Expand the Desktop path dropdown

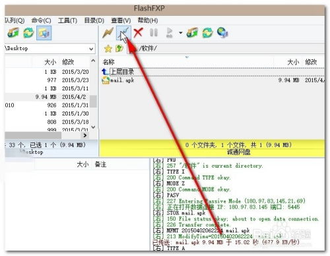[91, 49]
